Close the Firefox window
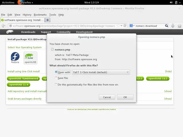This screenshot has height=137, width=183. 179,8
